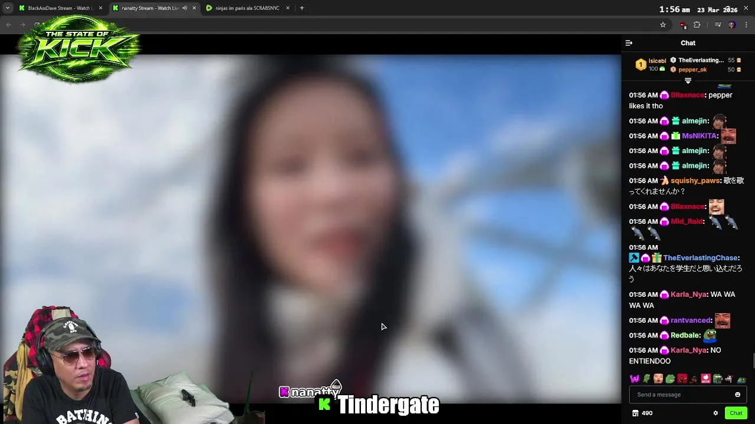The width and height of the screenshot is (755, 424).
Task: Open the emote picker smiley in the message box
Action: (x=737, y=395)
